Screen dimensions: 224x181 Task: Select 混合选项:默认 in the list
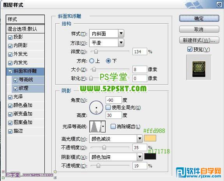[x=25, y=29]
